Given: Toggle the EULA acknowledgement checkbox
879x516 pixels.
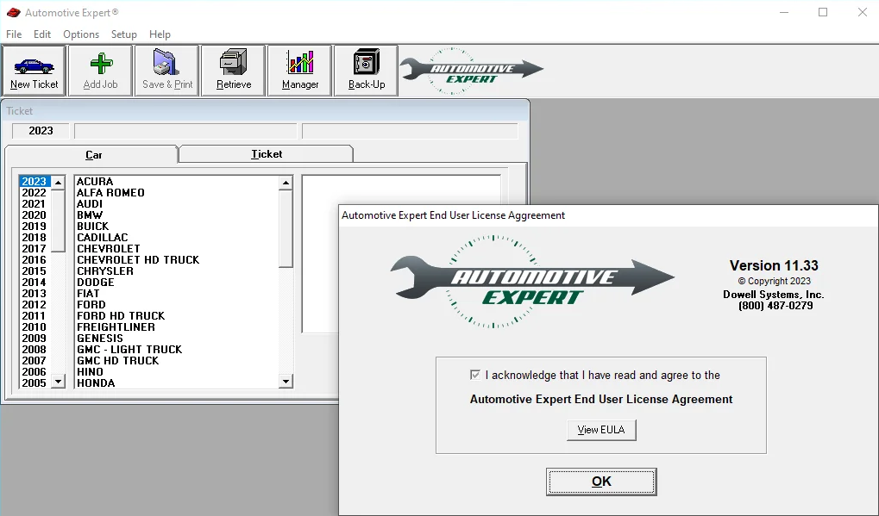Looking at the screenshot, I should 475,375.
